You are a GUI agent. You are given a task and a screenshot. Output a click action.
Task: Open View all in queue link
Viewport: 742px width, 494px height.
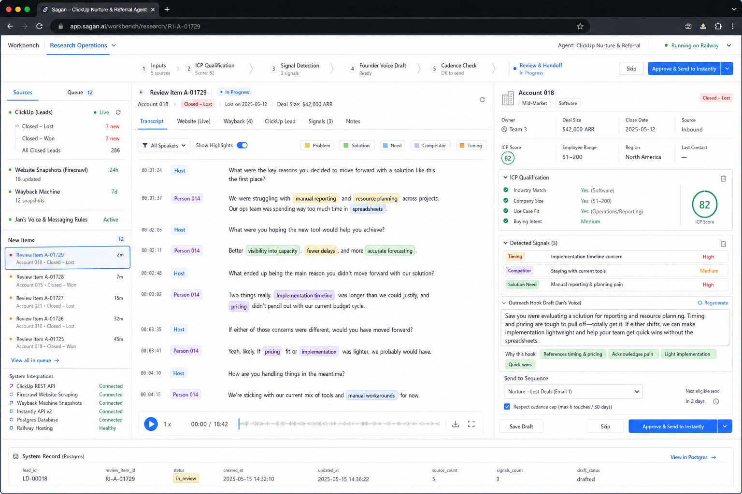pyautogui.click(x=35, y=360)
